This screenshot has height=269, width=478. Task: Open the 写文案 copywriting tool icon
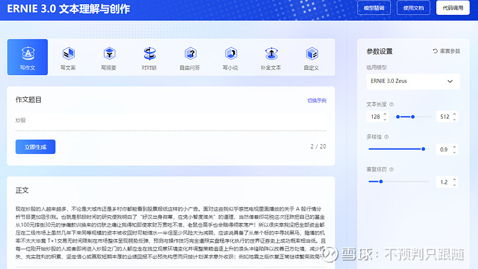68,54
